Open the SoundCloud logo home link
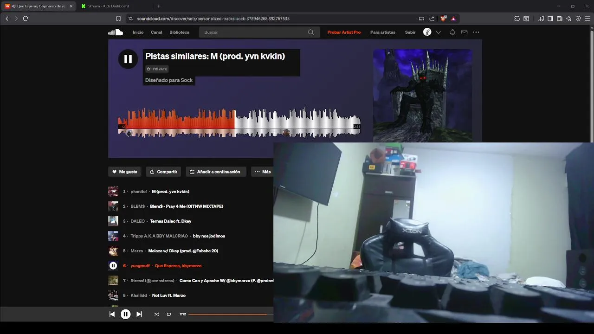The width and height of the screenshot is (594, 334). pyautogui.click(x=116, y=32)
